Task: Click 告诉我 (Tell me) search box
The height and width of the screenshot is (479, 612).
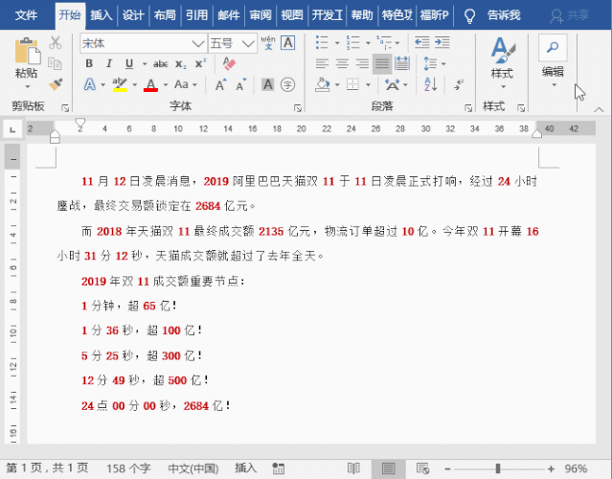Action: pos(504,15)
